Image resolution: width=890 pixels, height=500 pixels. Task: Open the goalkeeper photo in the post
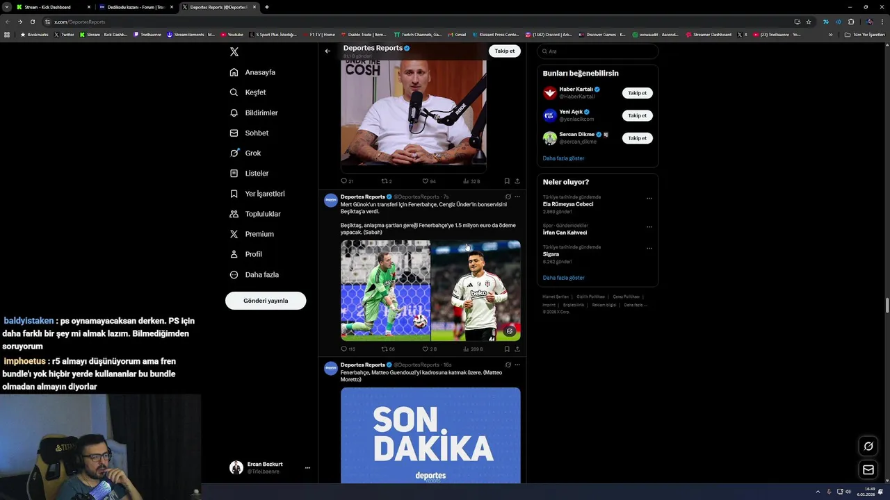pyautogui.click(x=385, y=290)
